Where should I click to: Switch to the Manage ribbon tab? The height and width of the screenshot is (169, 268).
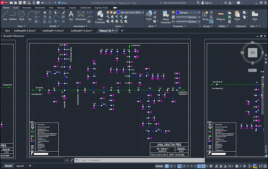61,8
